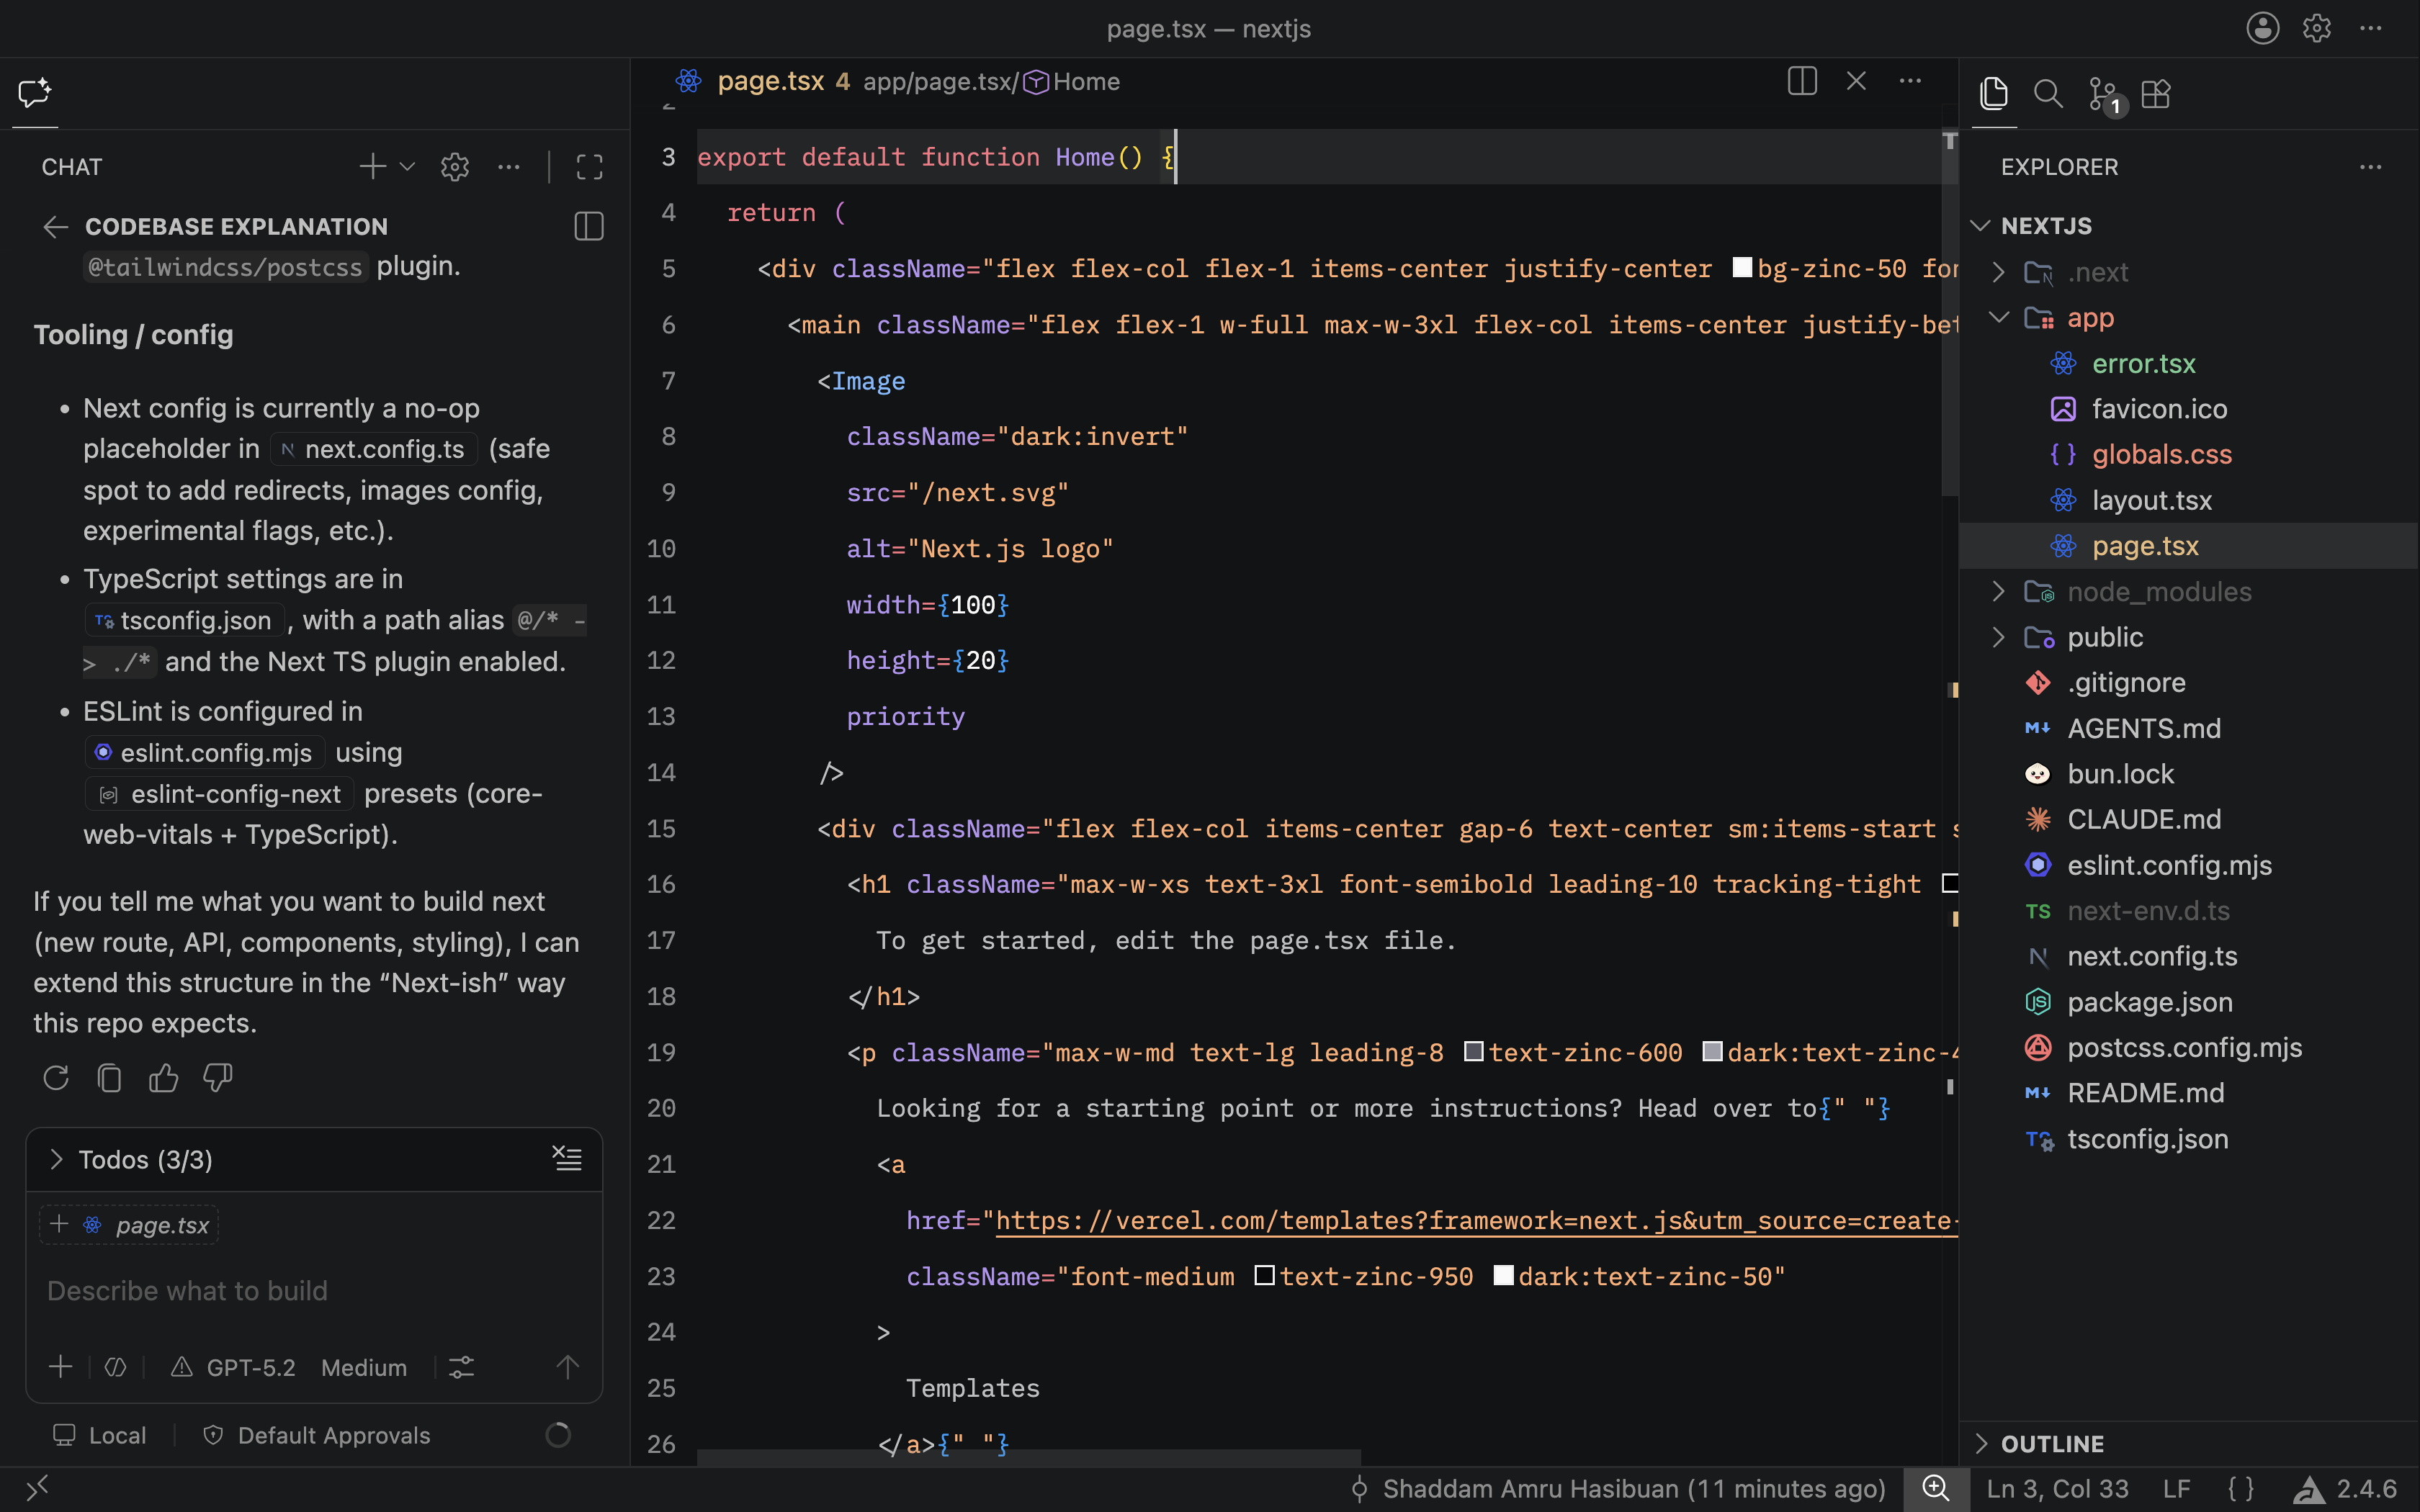Click thumbs up on chat response
Viewport: 2420px width, 1512px height.
[x=163, y=1078]
